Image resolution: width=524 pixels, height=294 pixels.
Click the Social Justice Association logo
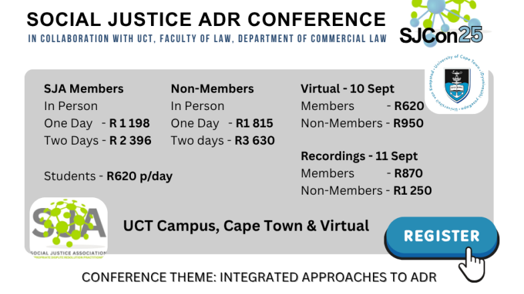coord(68,228)
